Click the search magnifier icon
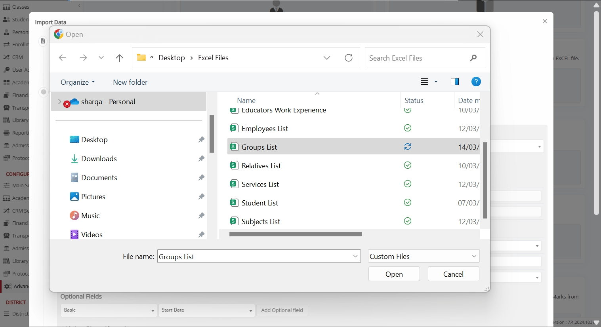The width and height of the screenshot is (601, 327). tap(473, 58)
